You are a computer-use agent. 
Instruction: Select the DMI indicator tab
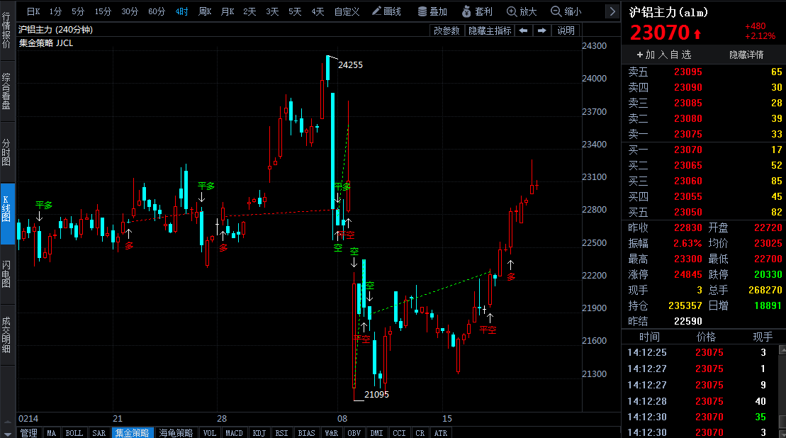coord(376,432)
